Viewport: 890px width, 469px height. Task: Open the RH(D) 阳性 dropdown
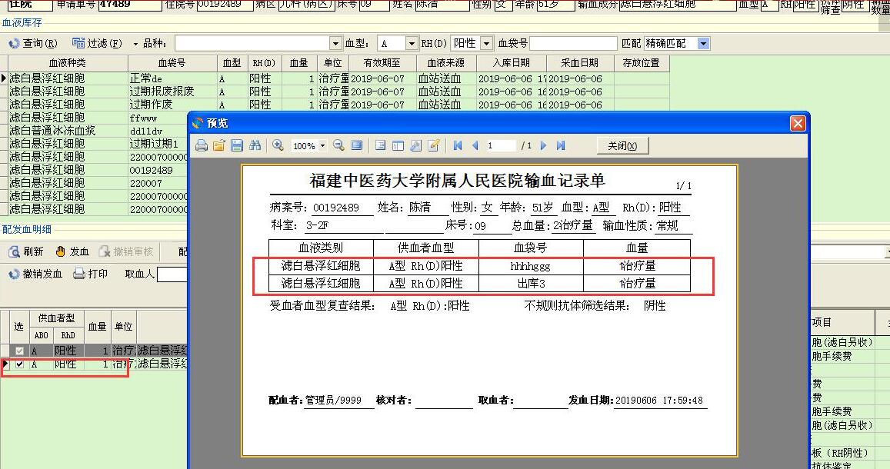486,43
